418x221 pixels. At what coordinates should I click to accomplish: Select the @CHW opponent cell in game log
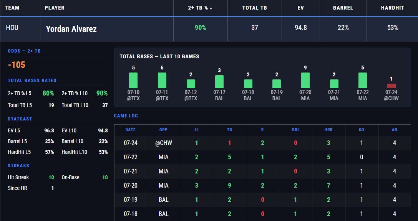coord(164,143)
